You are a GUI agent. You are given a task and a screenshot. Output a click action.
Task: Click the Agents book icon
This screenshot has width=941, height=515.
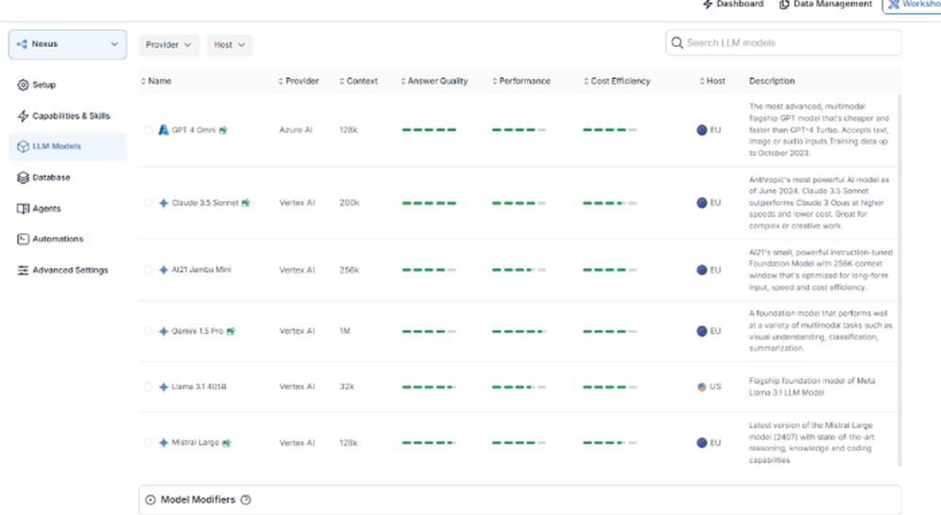tap(23, 209)
